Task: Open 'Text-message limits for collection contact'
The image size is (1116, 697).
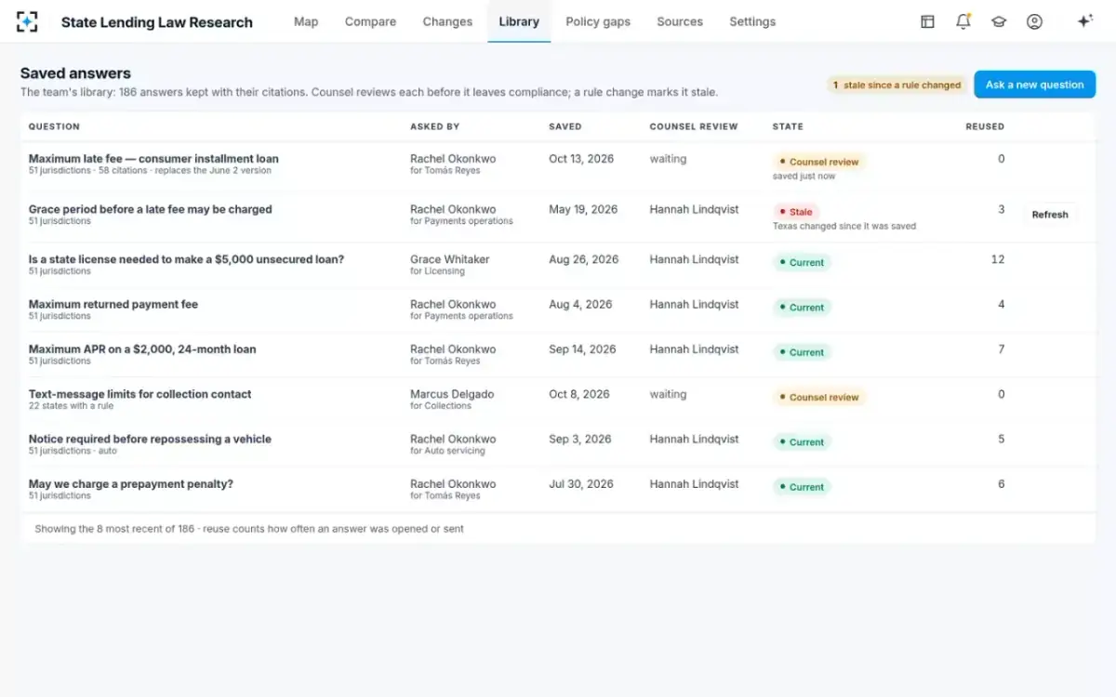Action: [140, 394]
